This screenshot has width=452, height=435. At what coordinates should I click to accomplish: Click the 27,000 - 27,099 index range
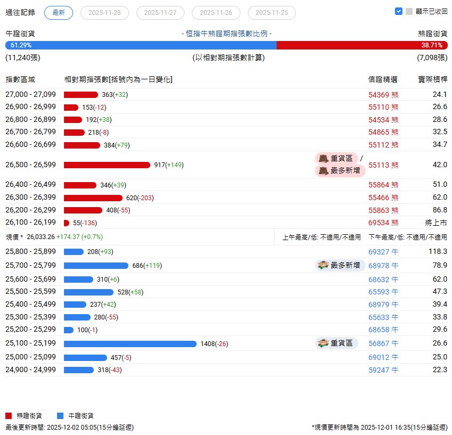coord(30,94)
